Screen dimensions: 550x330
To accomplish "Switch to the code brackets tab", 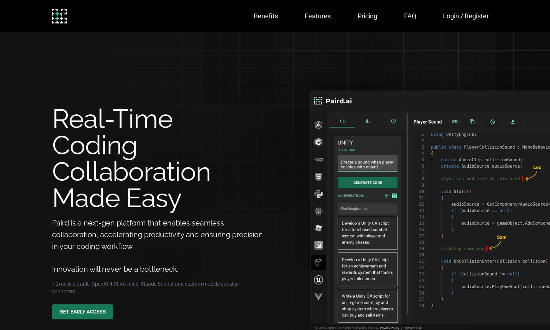I will tap(342, 121).
